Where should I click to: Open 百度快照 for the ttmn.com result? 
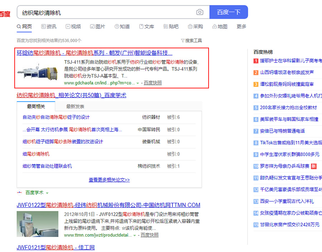[x=150, y=235]
